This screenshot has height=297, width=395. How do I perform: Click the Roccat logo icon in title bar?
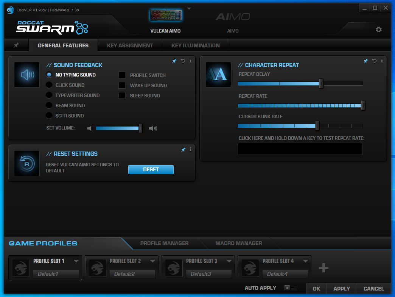point(10,10)
